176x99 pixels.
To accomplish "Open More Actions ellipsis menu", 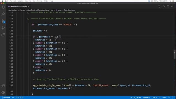I will [x=172, y=7].
